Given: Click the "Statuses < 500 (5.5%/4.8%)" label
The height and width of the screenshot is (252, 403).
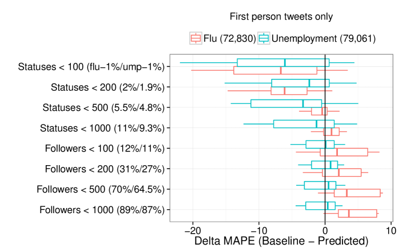Looking at the screenshot, I should [x=103, y=107].
